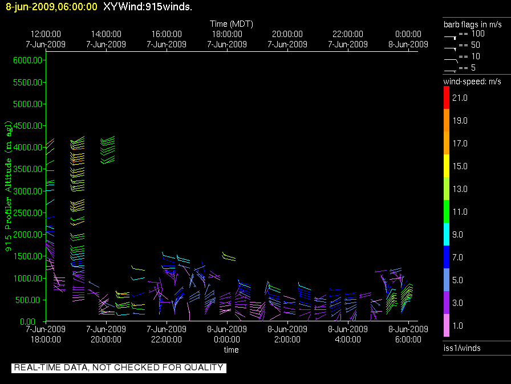Click the 100 m/s barb flag icon

point(451,35)
